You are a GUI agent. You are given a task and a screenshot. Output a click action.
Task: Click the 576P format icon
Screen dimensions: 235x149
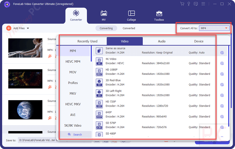(99, 125)
